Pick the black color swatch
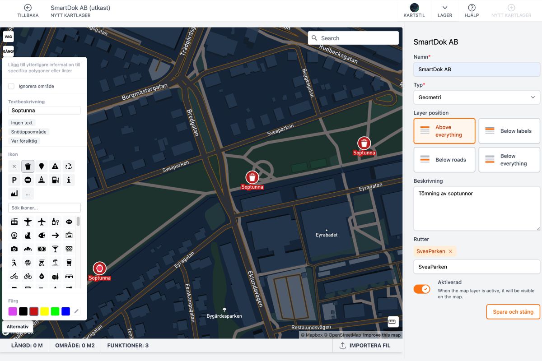Image resolution: width=542 pixels, height=361 pixels. pos(23,311)
